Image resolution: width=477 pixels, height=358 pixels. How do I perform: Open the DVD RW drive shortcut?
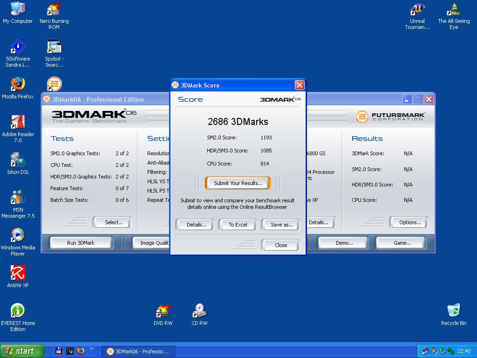pos(163,311)
